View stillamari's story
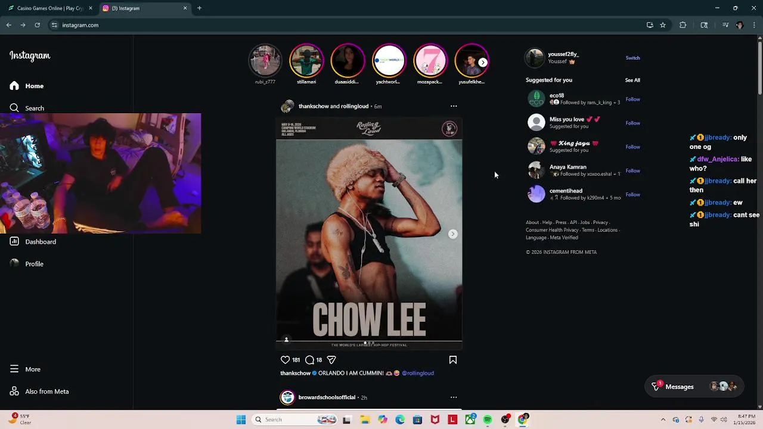The height and width of the screenshot is (429, 763). tap(306, 60)
